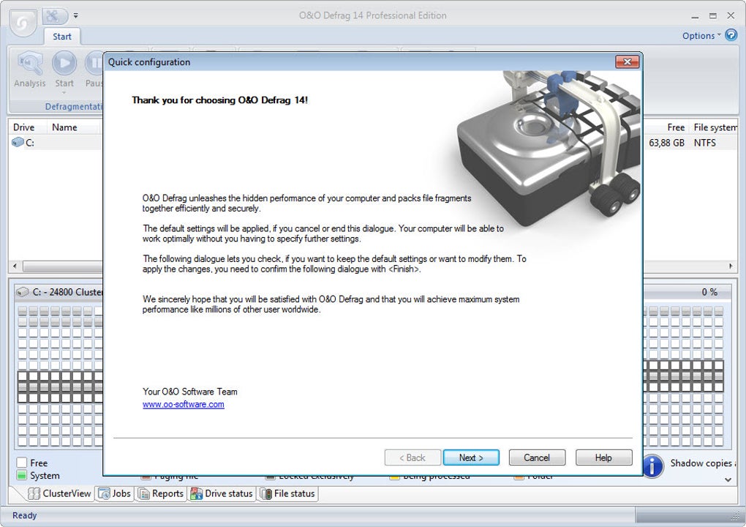Click the Drive column header
Screen dimensions: 746x527
(24, 127)
